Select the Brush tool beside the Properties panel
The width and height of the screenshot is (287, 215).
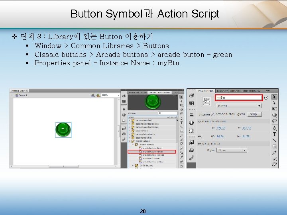(274, 158)
